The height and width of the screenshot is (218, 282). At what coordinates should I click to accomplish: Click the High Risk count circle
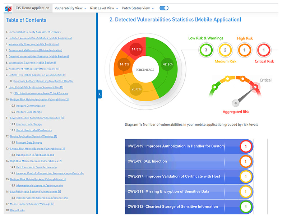[x=244, y=50]
